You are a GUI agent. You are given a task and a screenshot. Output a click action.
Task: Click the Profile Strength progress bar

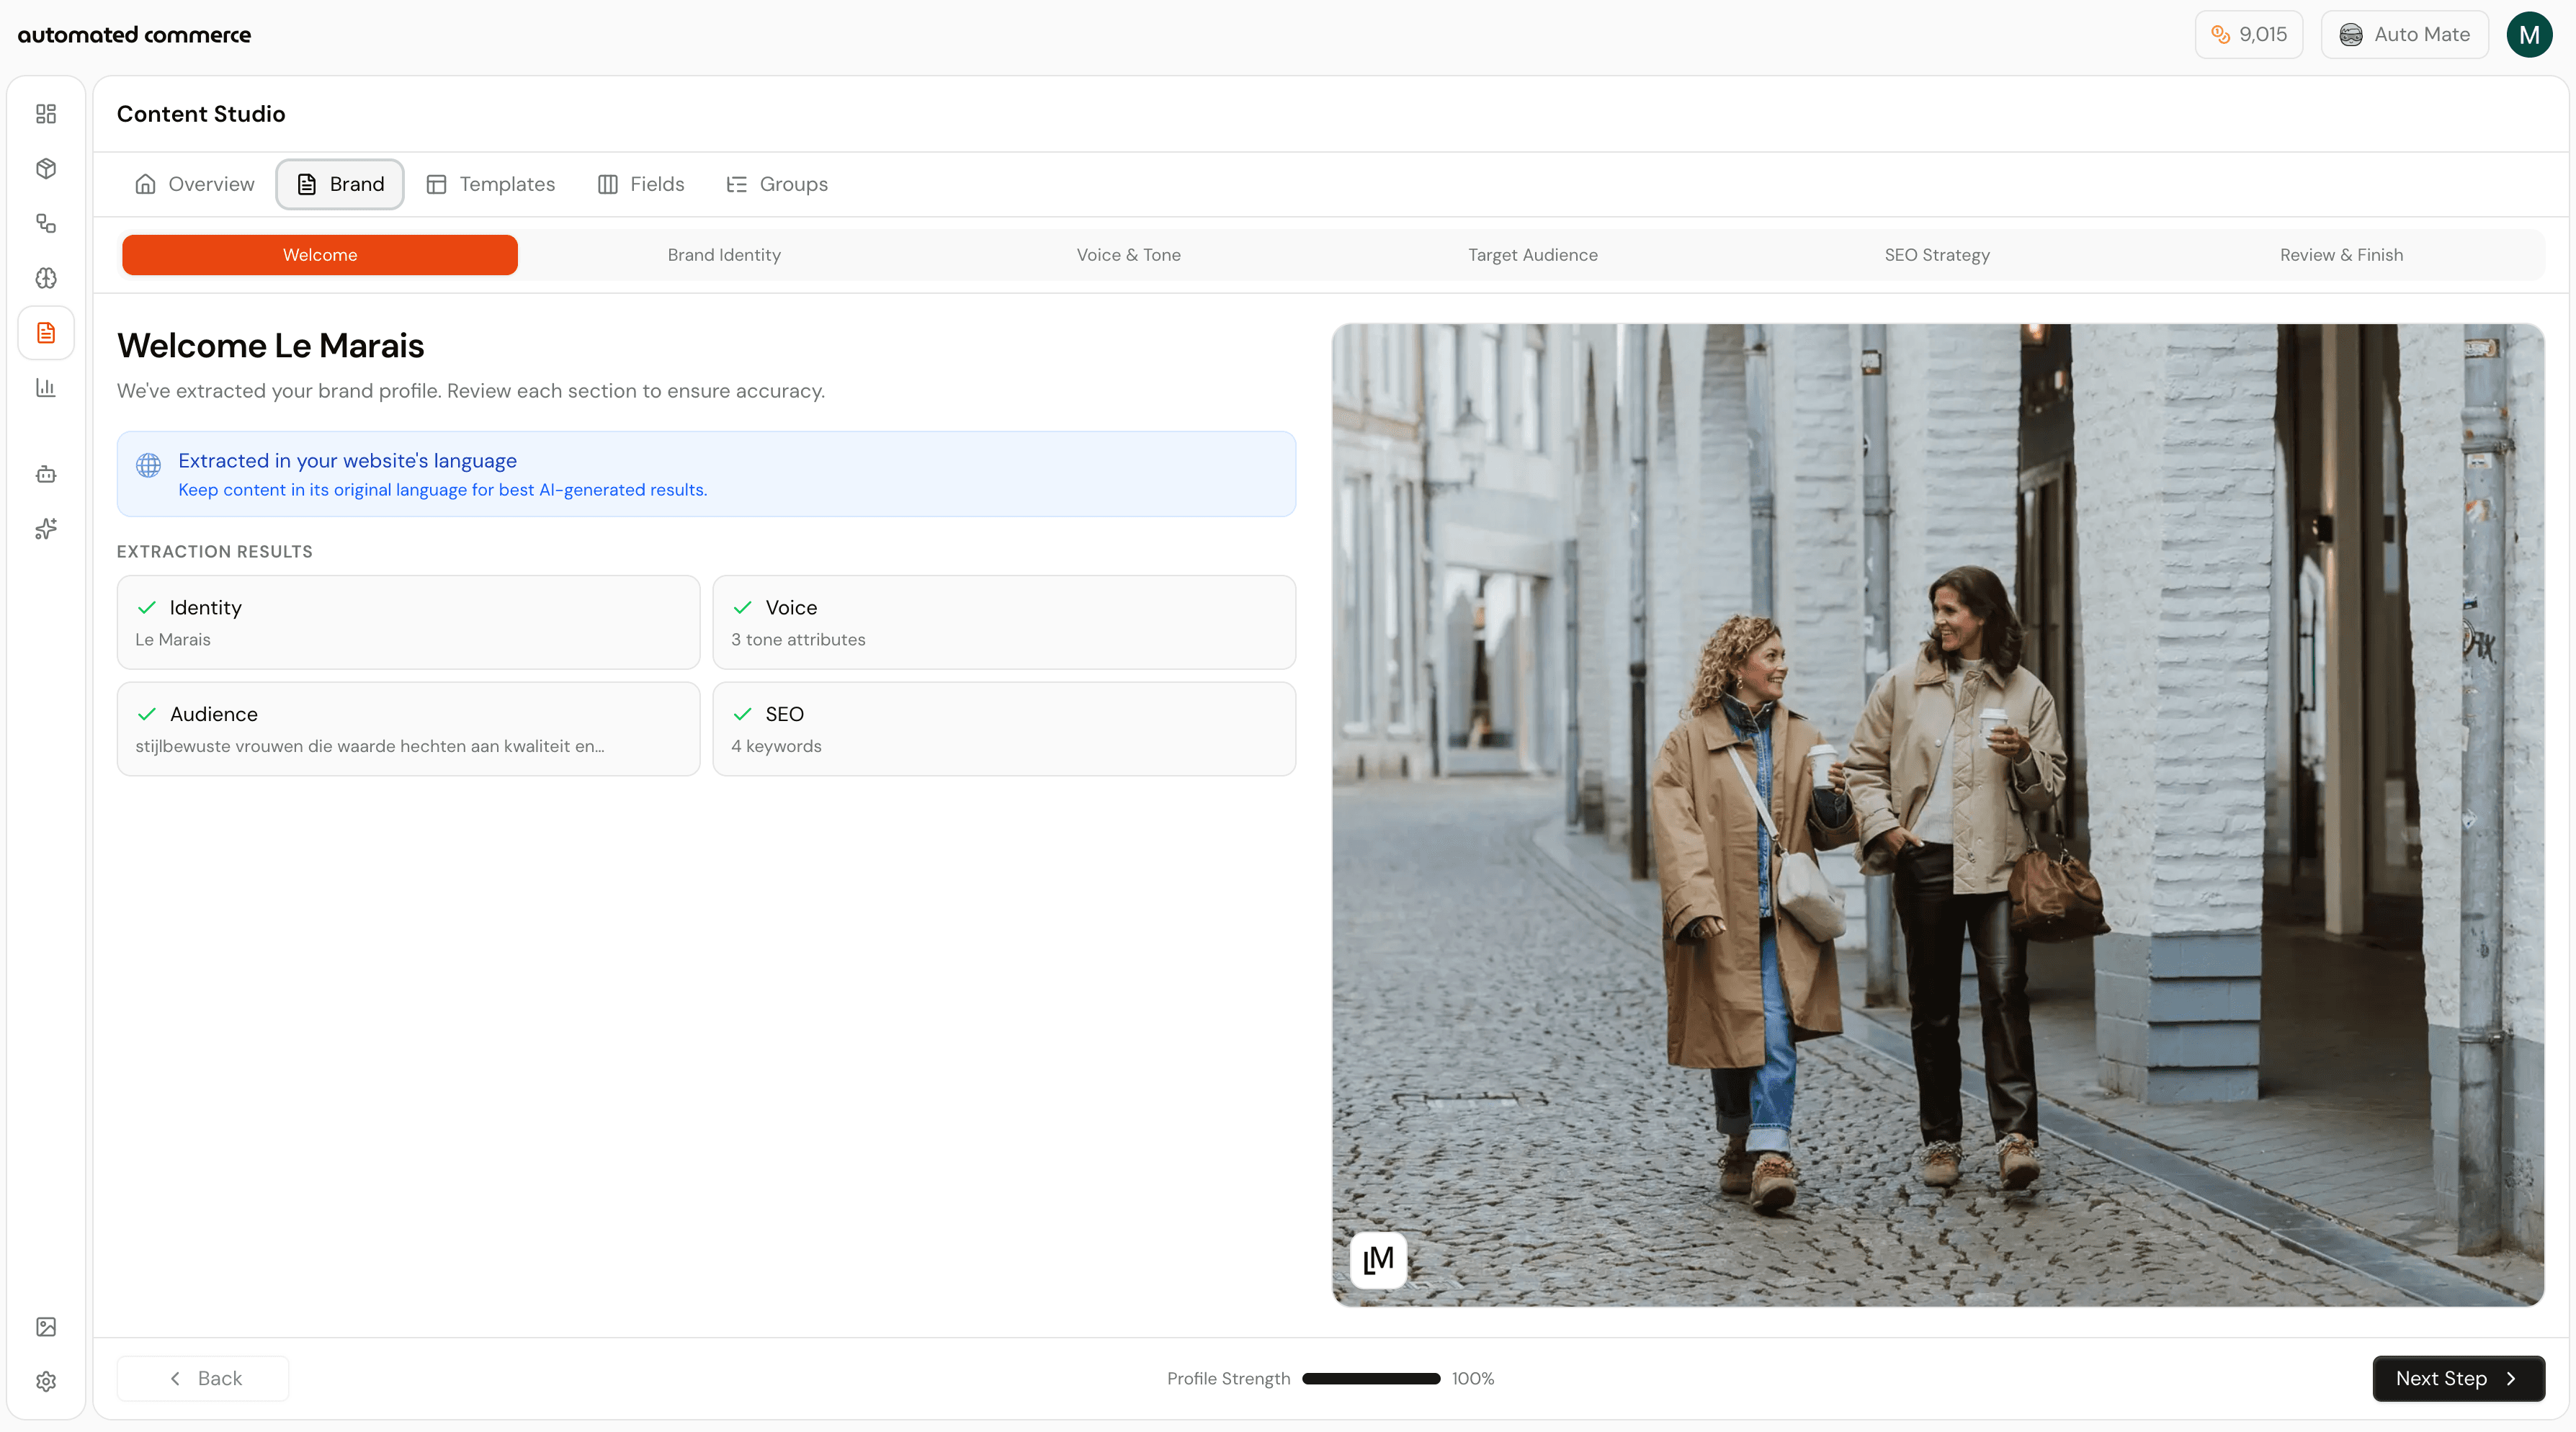tap(1371, 1379)
